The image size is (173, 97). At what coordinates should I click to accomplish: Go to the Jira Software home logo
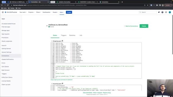pos(11,12)
